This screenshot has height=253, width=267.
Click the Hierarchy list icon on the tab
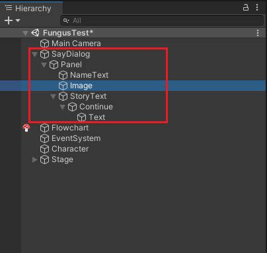(9, 8)
